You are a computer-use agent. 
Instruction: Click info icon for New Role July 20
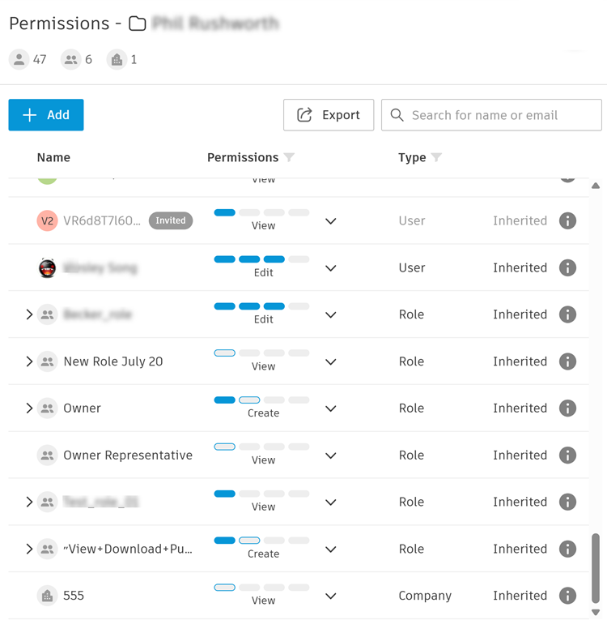click(567, 361)
